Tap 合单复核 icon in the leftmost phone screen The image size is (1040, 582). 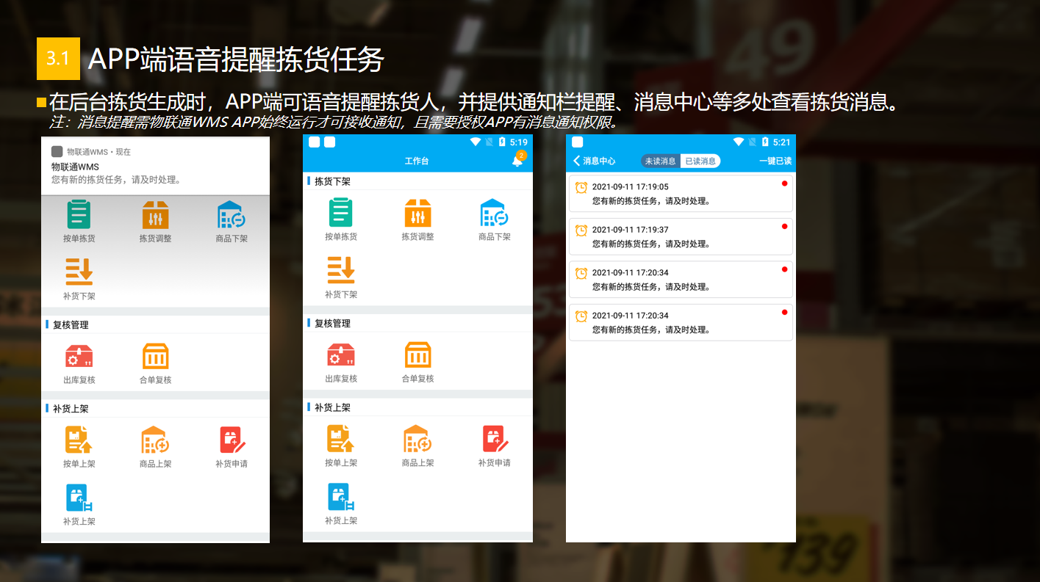click(155, 357)
